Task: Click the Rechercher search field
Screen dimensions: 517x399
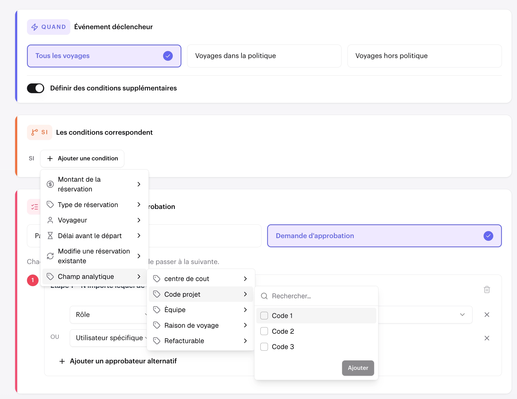Action: (316, 296)
